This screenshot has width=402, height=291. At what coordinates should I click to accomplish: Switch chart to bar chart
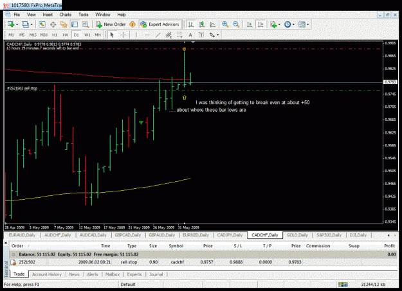pyautogui.click(x=191, y=24)
